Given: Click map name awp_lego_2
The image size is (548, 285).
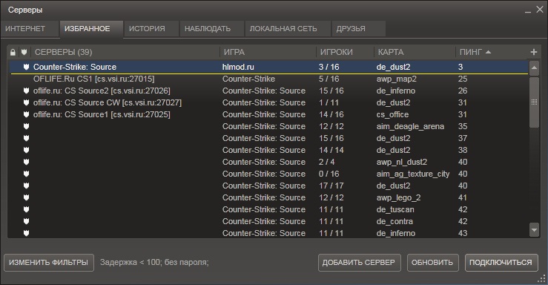Looking at the screenshot, I should [398, 198].
